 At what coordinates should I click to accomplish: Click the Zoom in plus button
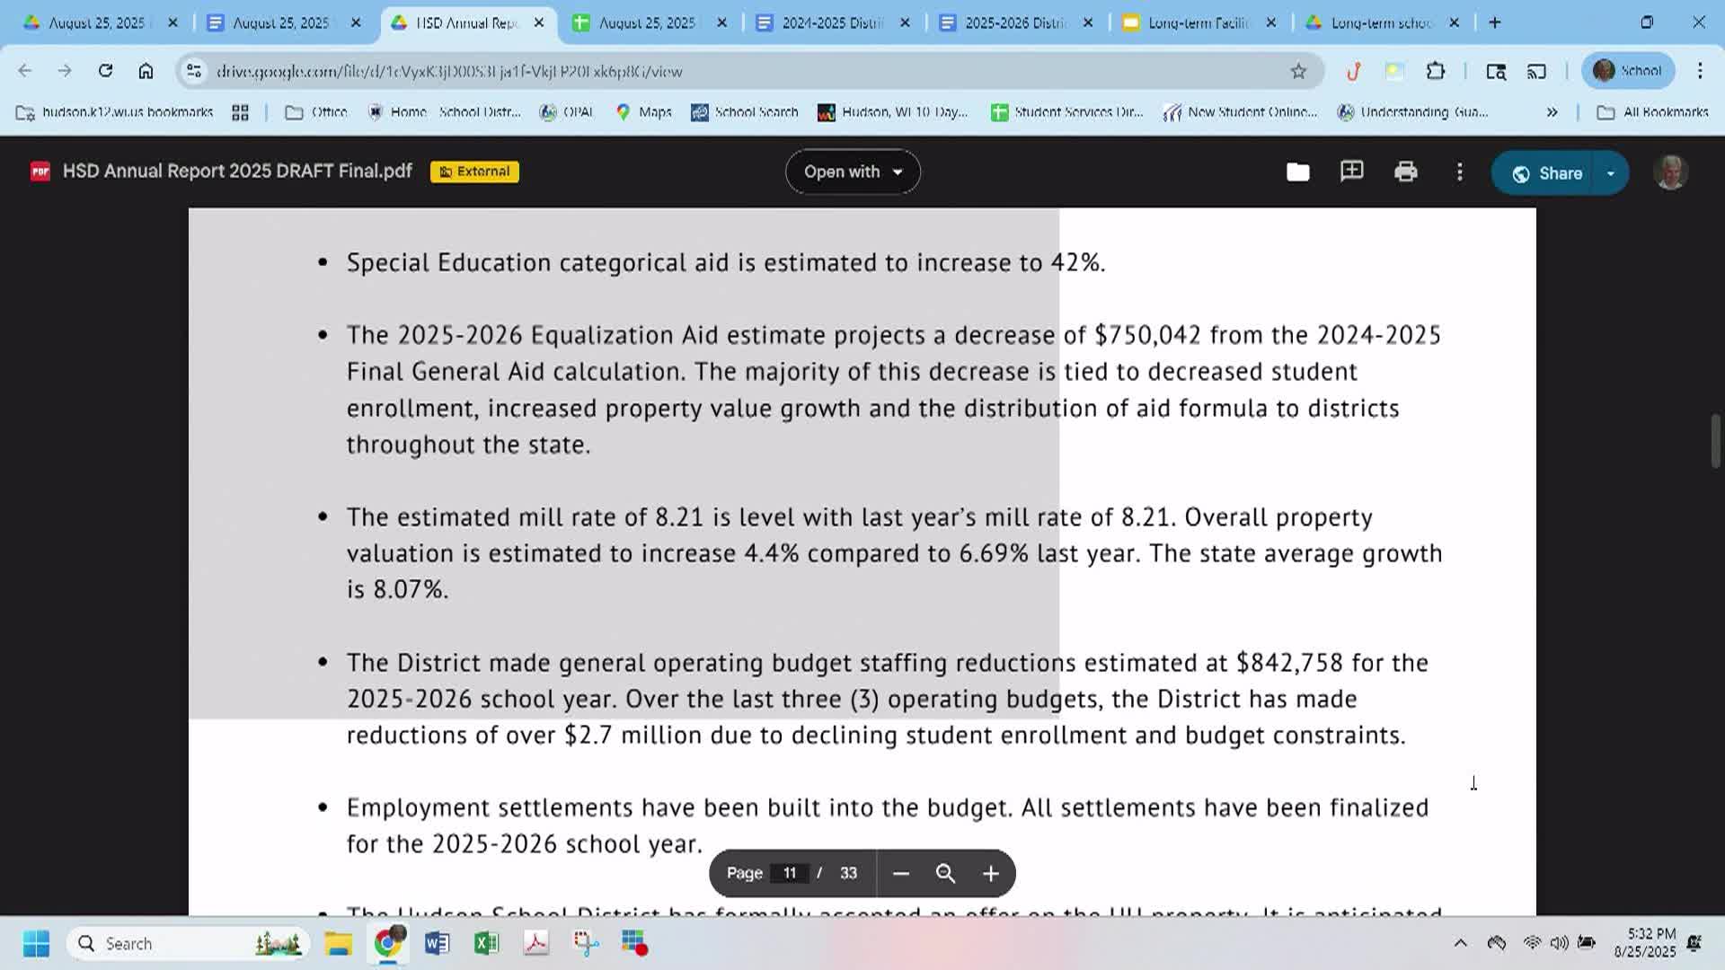pyautogui.click(x=990, y=873)
